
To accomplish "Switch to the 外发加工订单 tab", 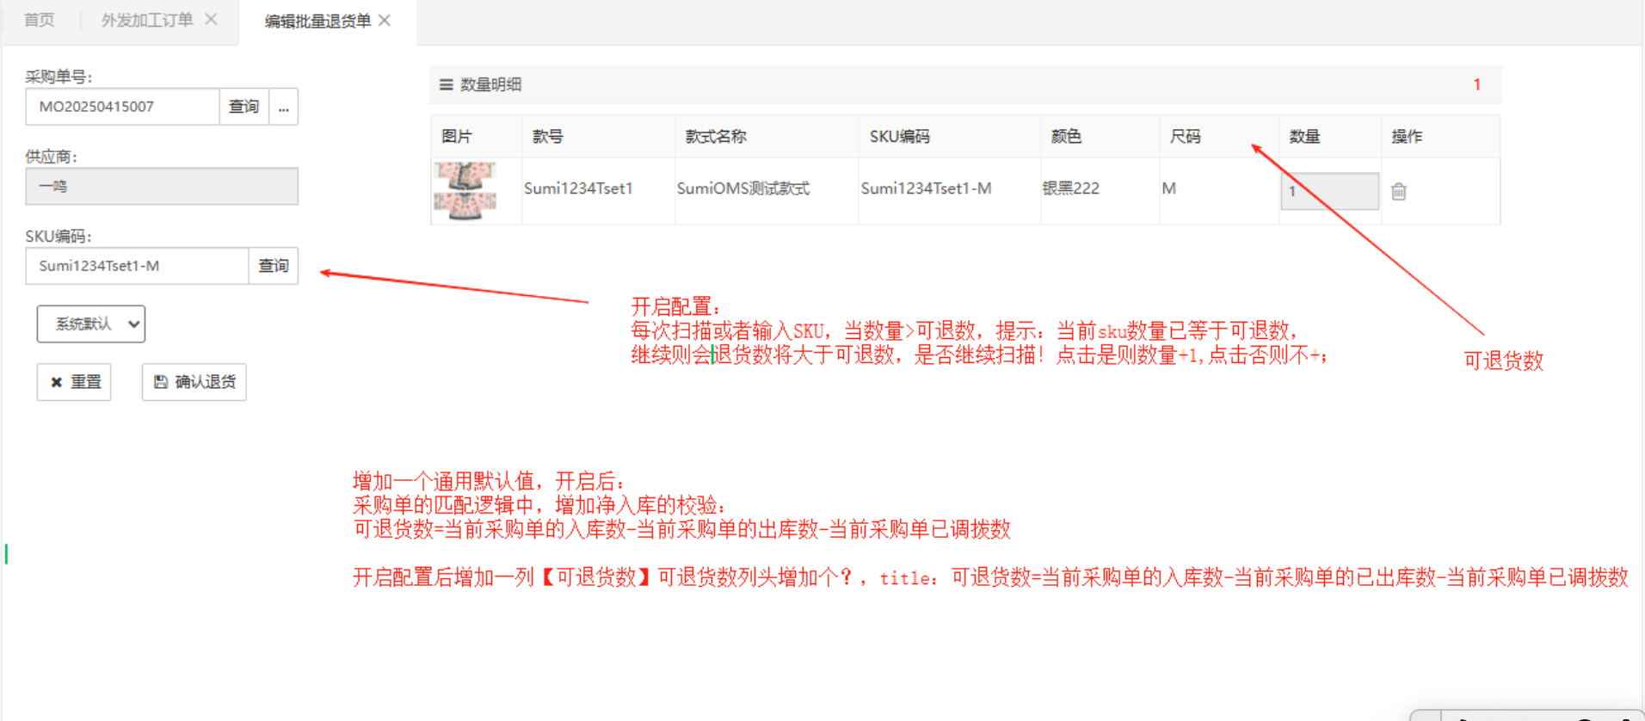I will coord(146,20).
